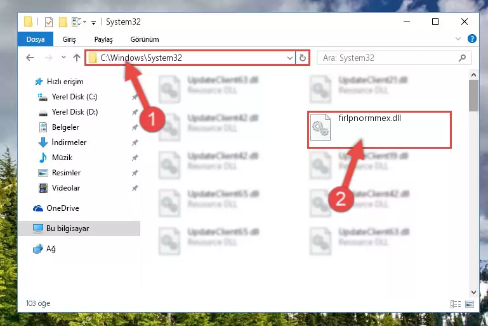Viewport: 488px width, 326px height.
Task: Switch to details view in status bar
Action: coord(456,304)
